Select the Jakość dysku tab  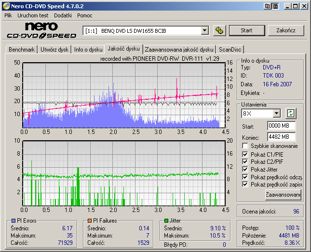pyautogui.click(x=124, y=49)
